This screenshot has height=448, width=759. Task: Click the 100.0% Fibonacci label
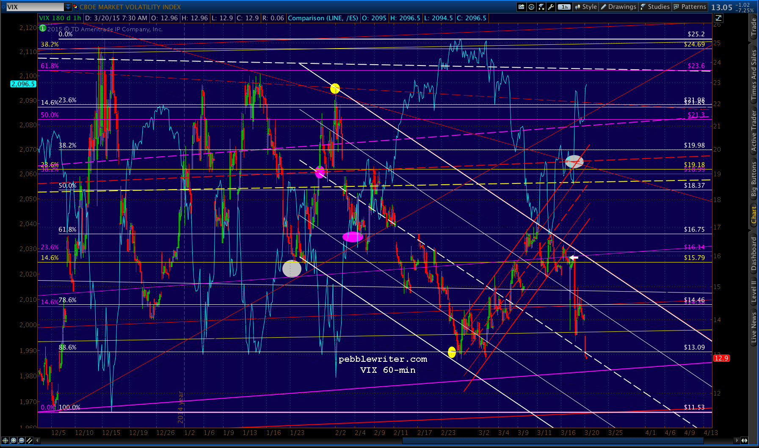69,407
